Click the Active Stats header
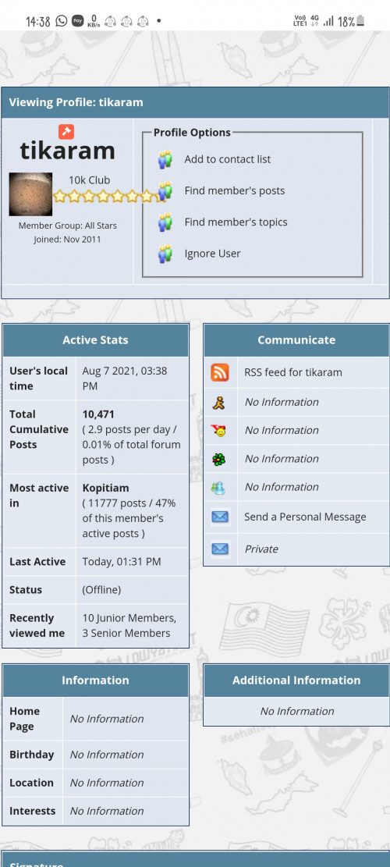Screen dimensions: 390x867 pyautogui.click(x=96, y=340)
